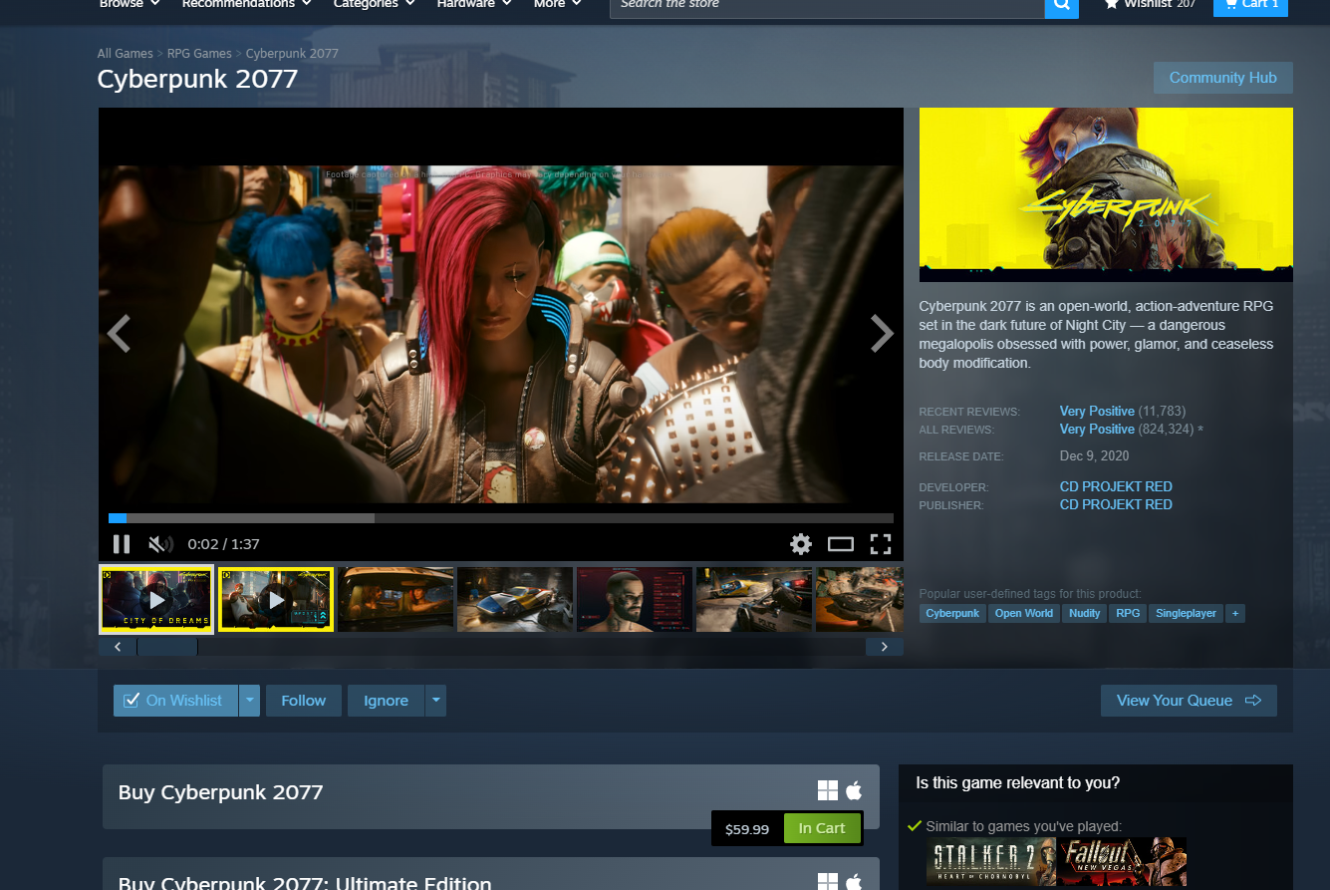Select the Open World tag
The width and height of the screenshot is (1330, 890).
click(1024, 613)
